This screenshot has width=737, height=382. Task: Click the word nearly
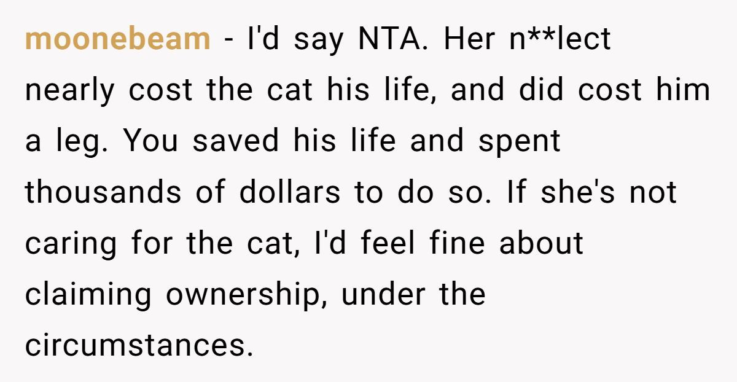click(69, 91)
